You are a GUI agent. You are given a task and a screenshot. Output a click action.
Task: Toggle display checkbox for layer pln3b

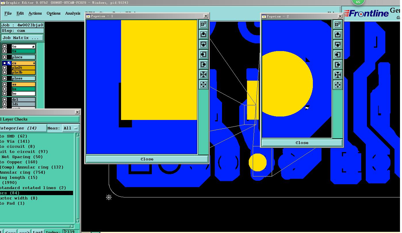5,72
